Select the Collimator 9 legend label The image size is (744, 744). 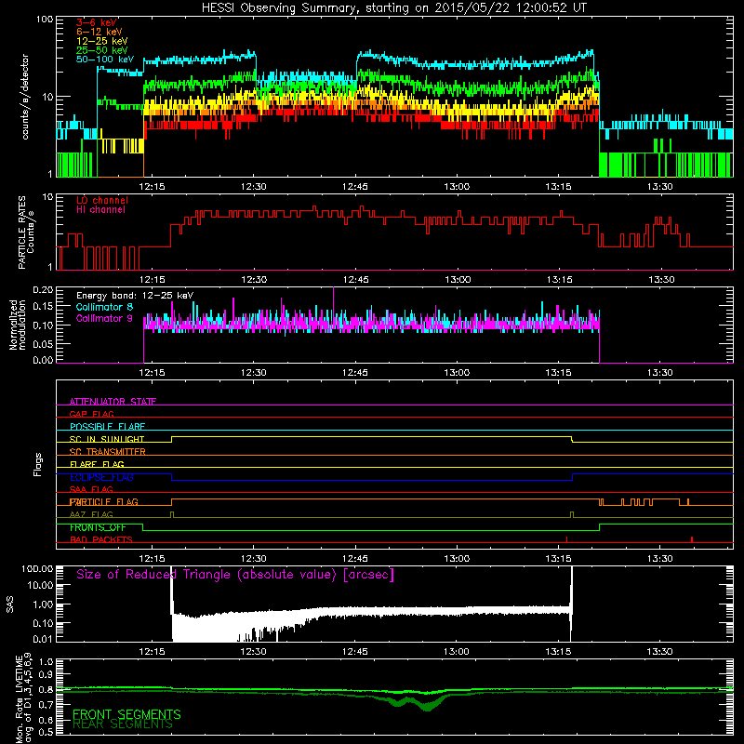(x=104, y=318)
